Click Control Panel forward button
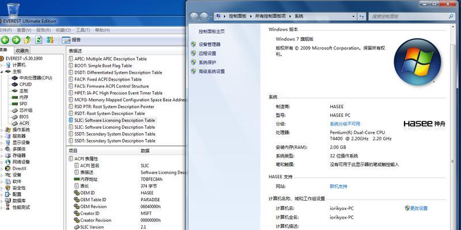The height and width of the screenshot is (230, 461). coord(204,17)
